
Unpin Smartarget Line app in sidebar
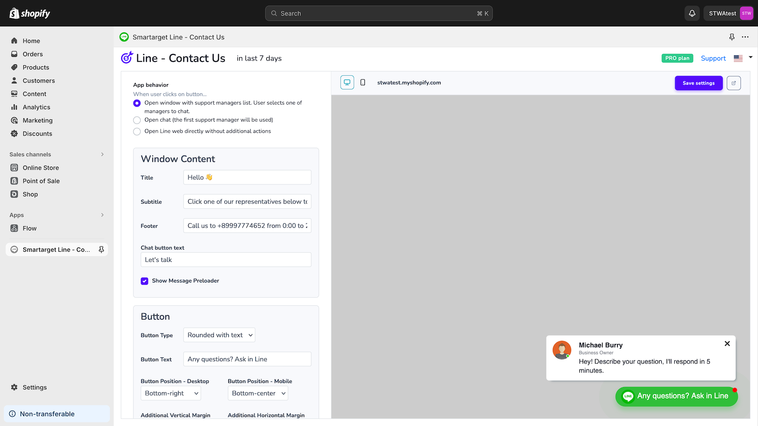pyautogui.click(x=101, y=249)
